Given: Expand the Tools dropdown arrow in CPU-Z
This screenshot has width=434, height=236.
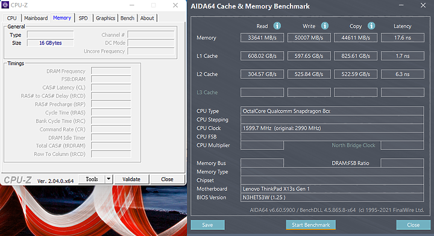Looking at the screenshot, I should (x=108, y=179).
